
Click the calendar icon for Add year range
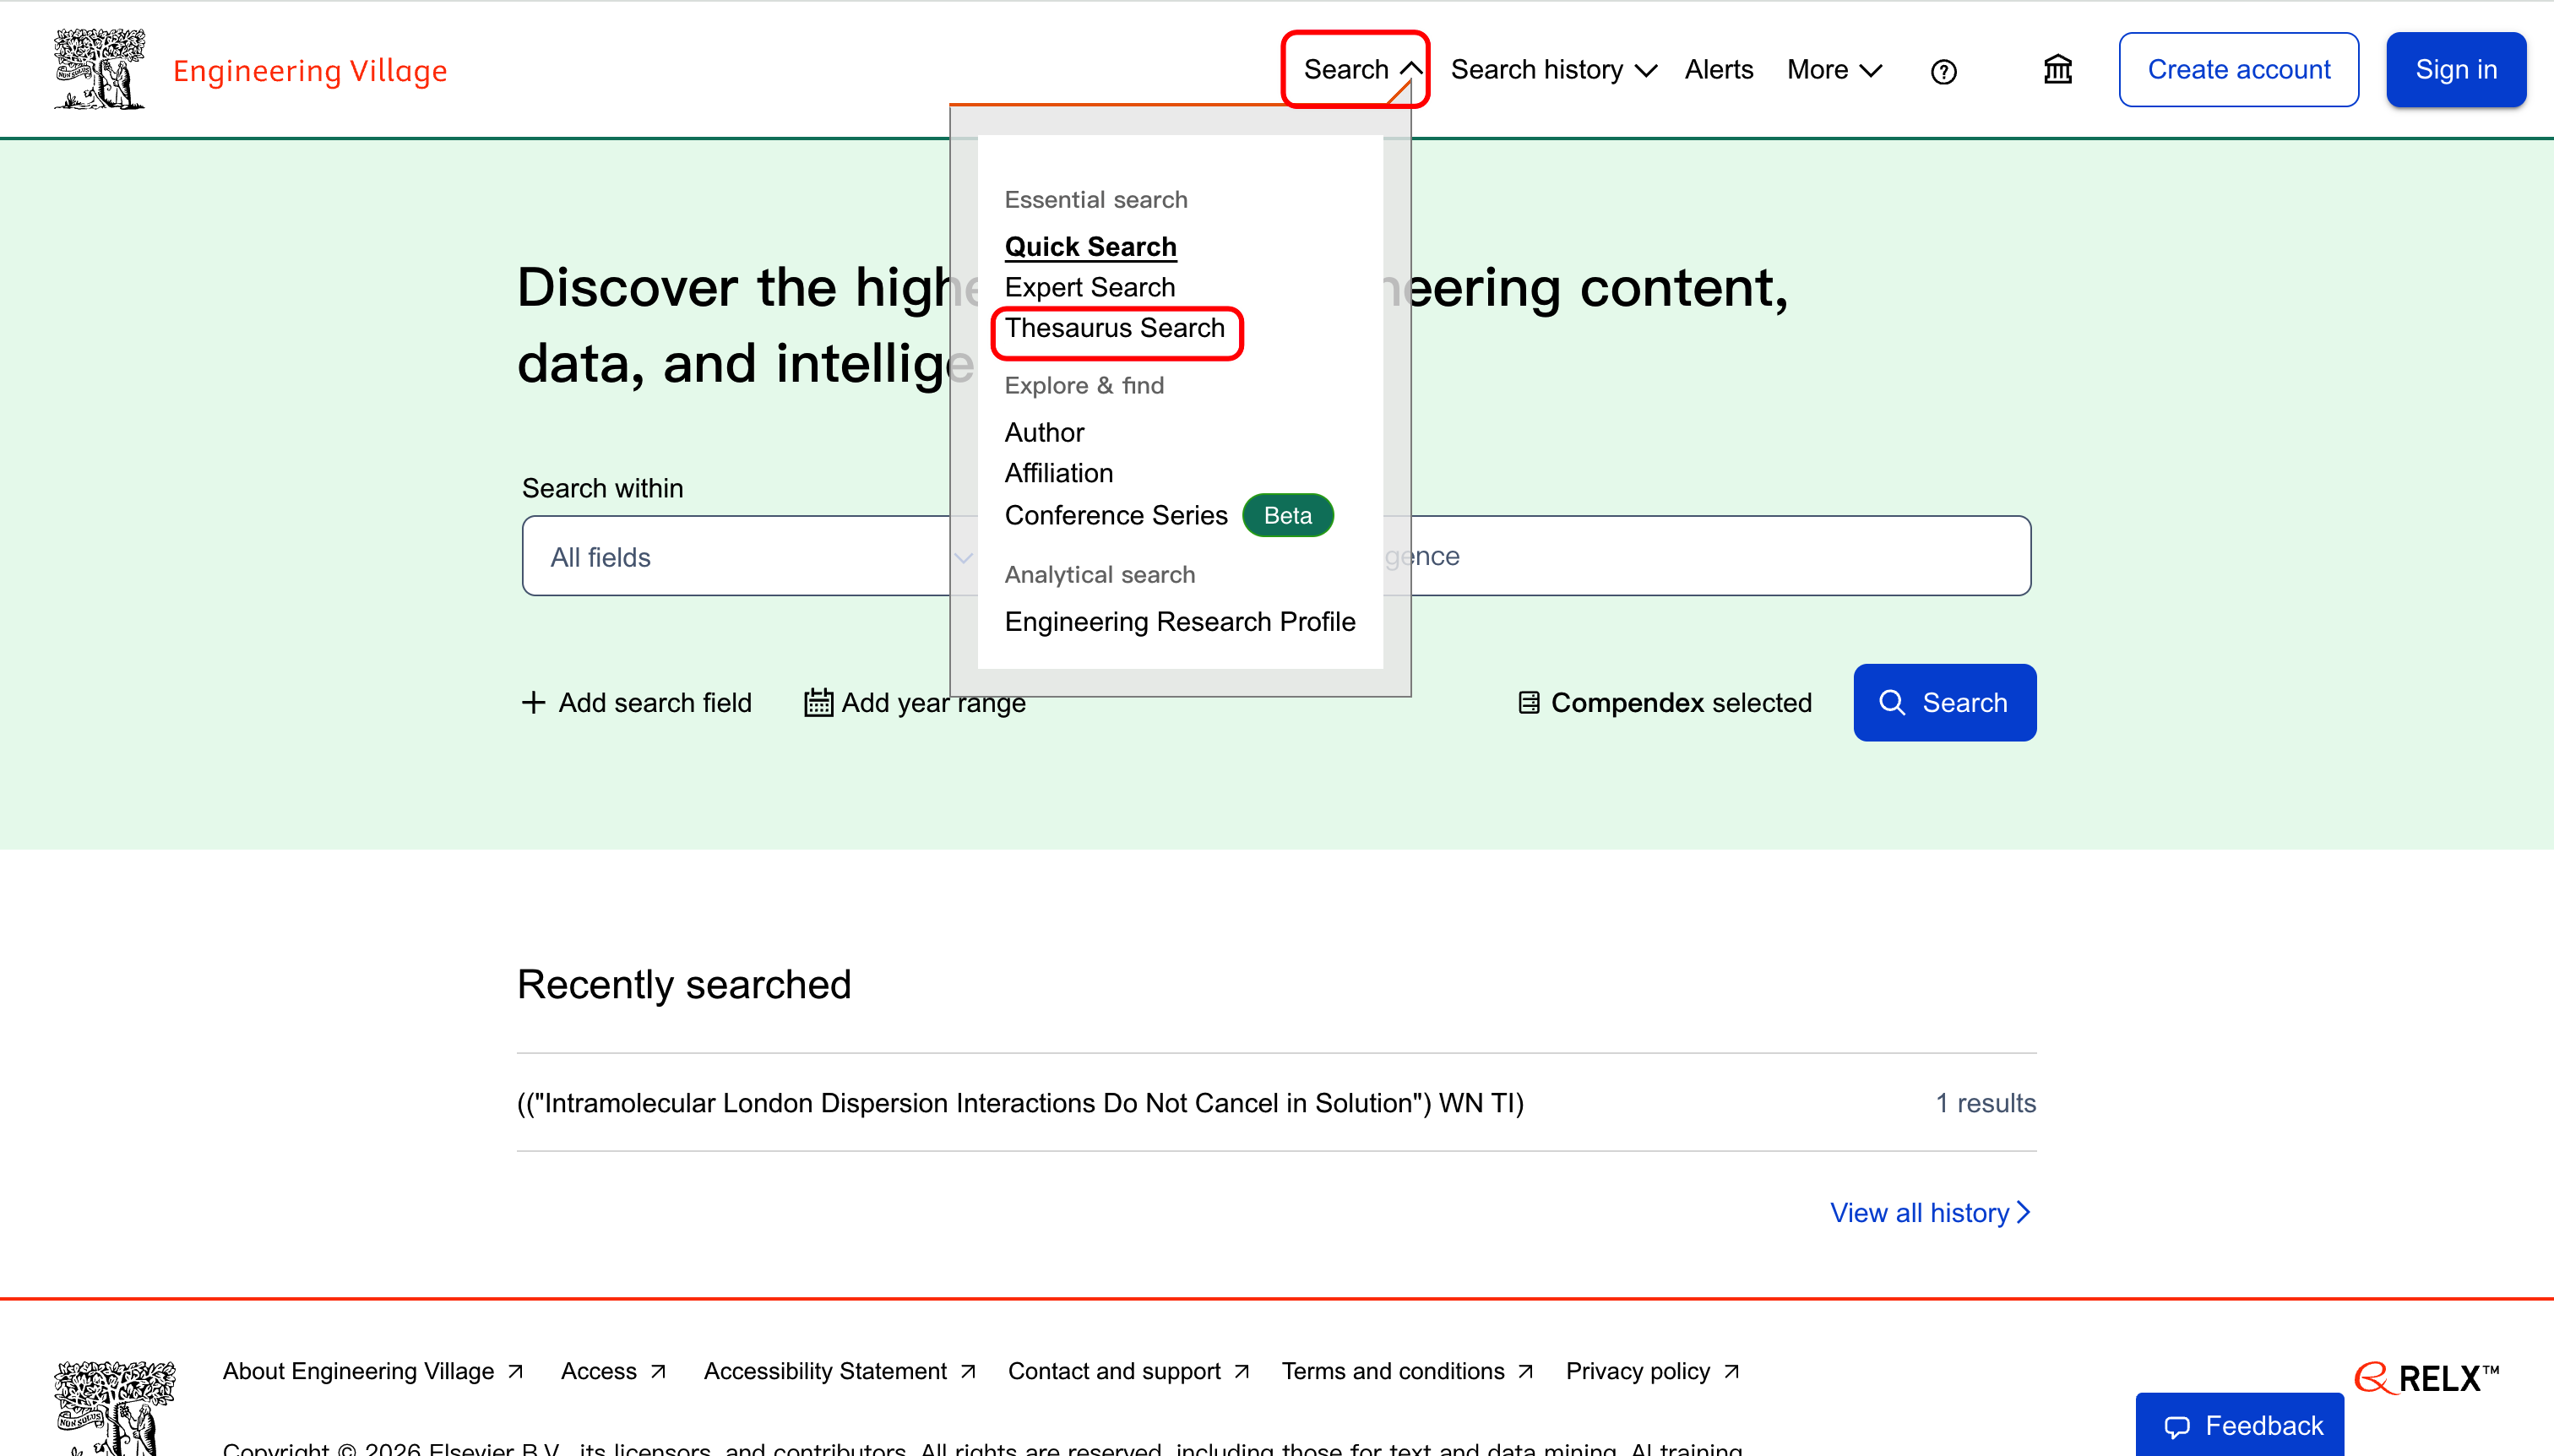pos(818,702)
